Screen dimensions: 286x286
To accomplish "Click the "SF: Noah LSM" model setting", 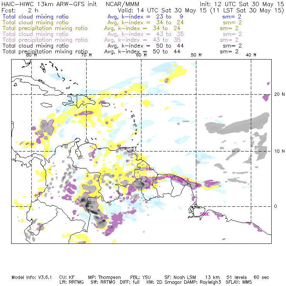I will 180,277.
